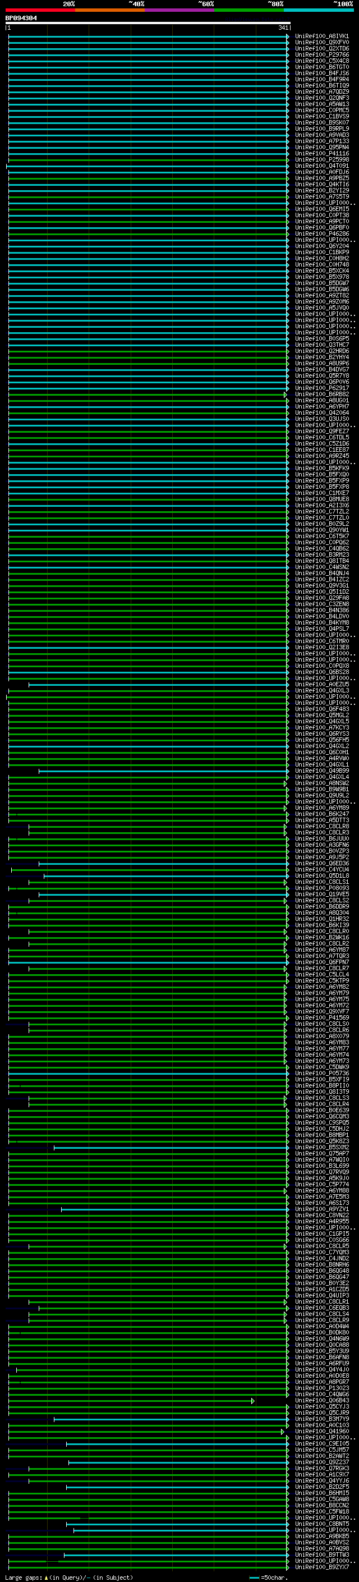Image resolution: width=359 pixels, height=1582 pixels.
Task: Click UniRef100_A5AW13 entry
Action: (x=322, y=104)
